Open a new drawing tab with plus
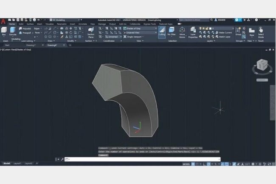Image resolution: width=276 pixels, height=184 pixels. (70, 45)
